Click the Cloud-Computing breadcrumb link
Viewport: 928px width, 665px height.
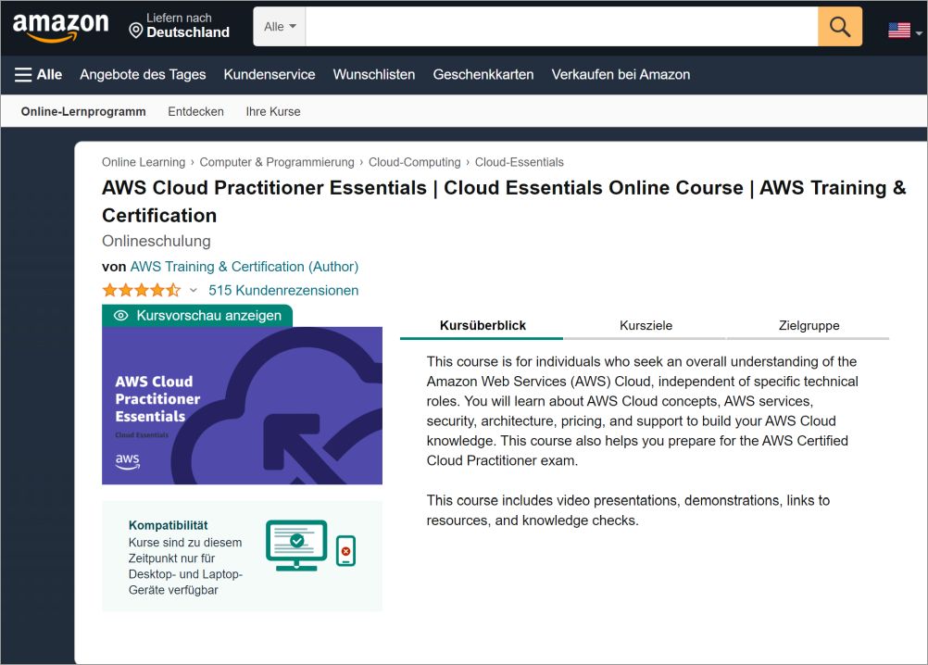coord(414,162)
